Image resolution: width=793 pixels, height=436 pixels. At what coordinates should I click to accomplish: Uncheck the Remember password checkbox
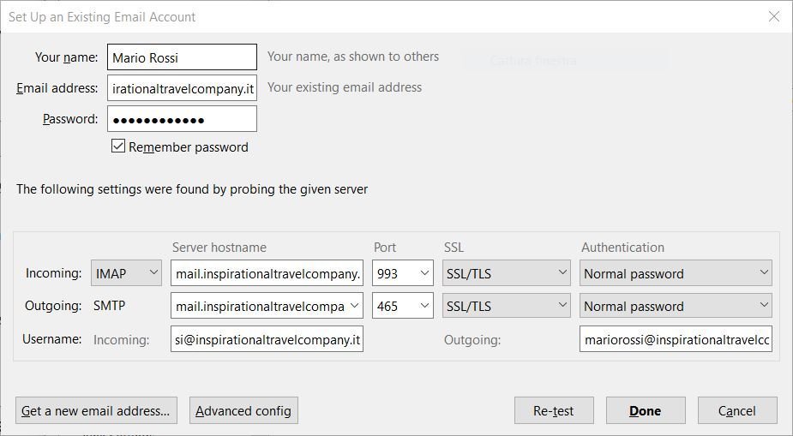tap(118, 146)
